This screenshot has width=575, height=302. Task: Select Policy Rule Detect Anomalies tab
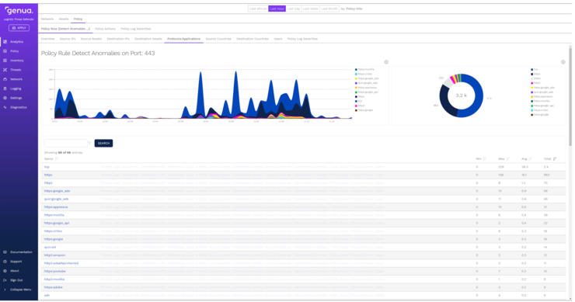click(65, 29)
